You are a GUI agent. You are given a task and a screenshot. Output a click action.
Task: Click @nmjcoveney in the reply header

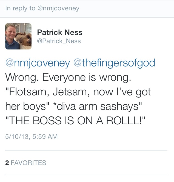pos(58,8)
